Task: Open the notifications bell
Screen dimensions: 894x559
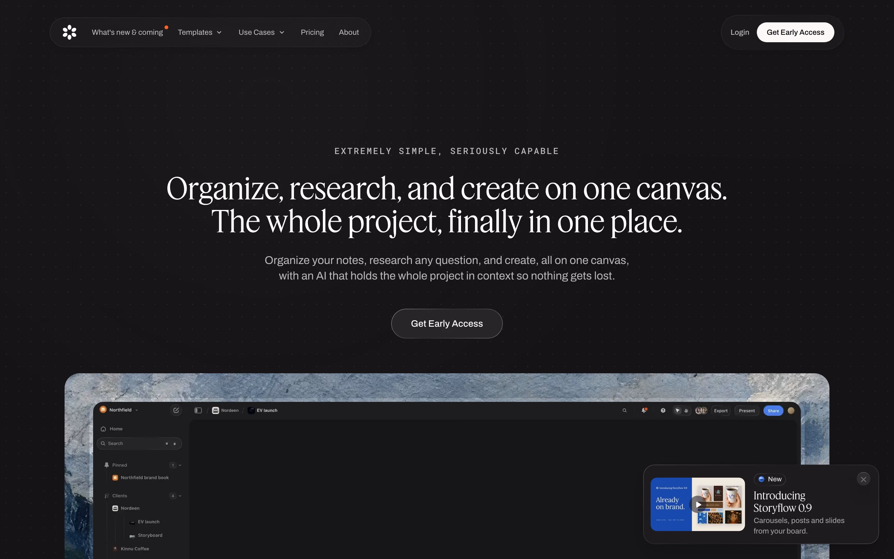Action: click(x=644, y=410)
